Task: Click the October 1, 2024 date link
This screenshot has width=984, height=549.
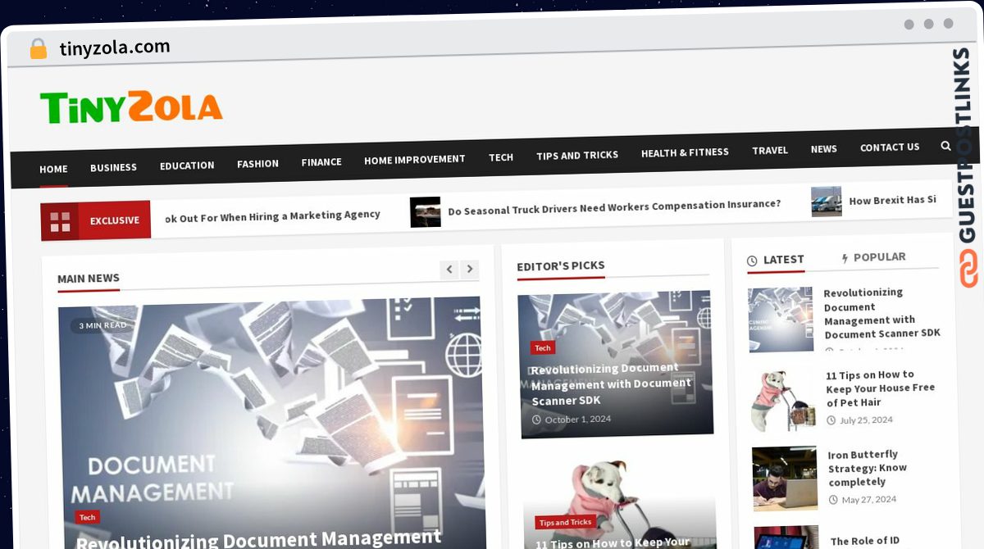Action: [x=572, y=419]
